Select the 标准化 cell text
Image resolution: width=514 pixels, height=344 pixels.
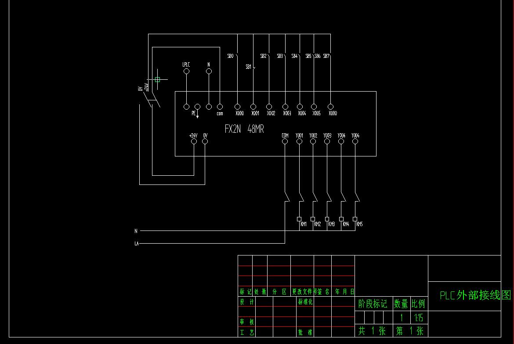(305, 302)
